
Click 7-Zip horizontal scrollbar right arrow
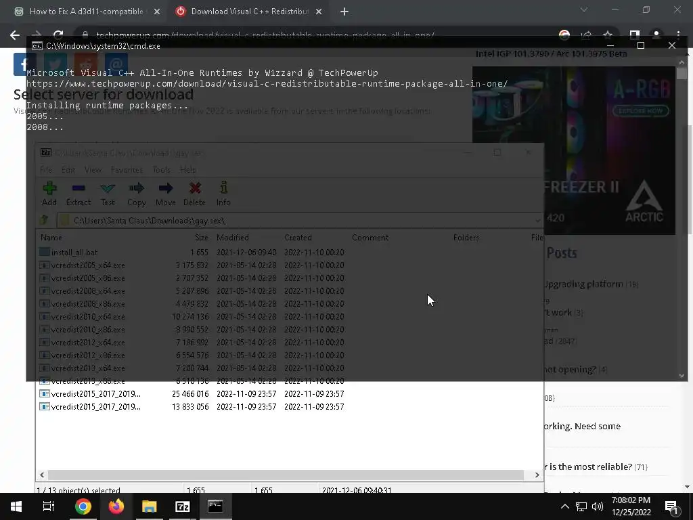pyautogui.click(x=537, y=475)
